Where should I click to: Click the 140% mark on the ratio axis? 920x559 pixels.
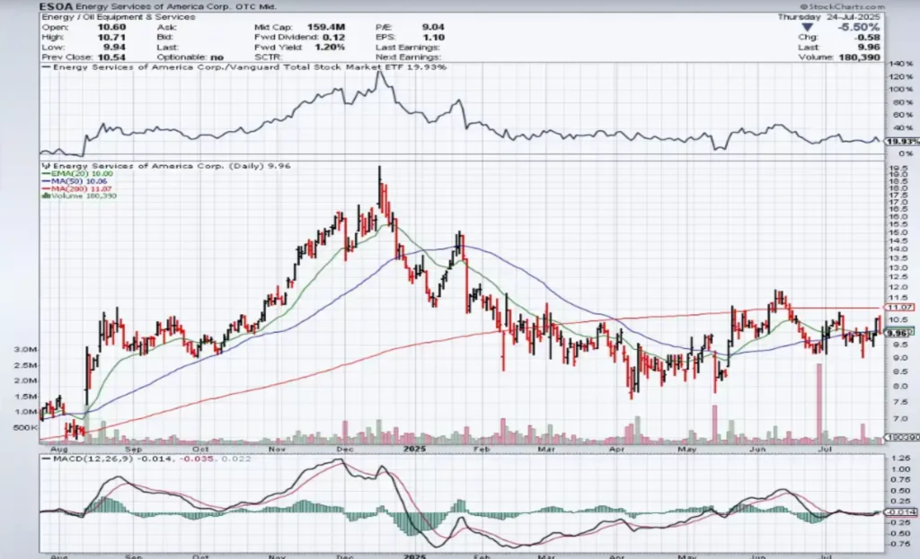point(901,64)
